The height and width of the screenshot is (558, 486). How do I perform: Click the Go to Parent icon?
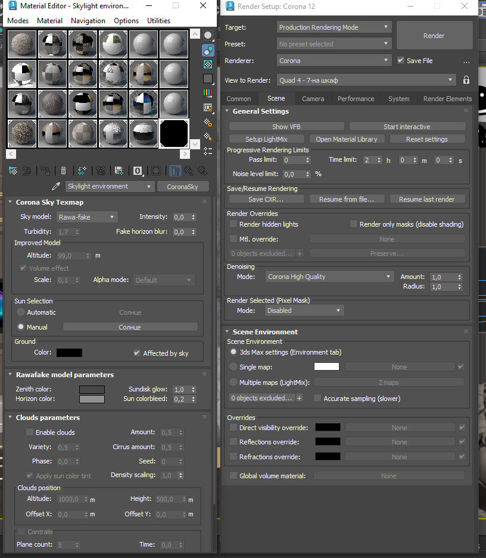(188, 171)
